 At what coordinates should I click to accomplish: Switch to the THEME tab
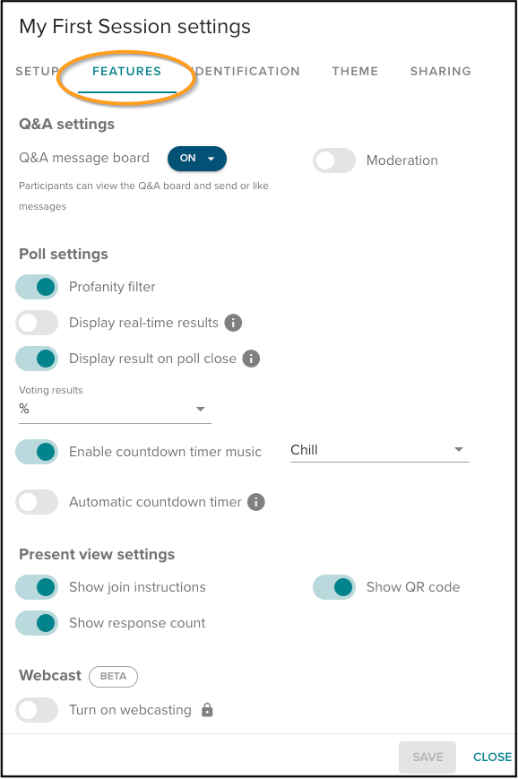(x=355, y=71)
